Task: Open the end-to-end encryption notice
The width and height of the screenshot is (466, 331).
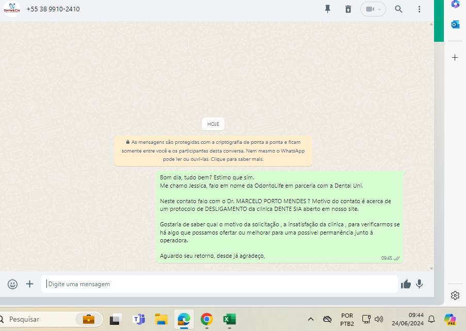Action: 213,151
